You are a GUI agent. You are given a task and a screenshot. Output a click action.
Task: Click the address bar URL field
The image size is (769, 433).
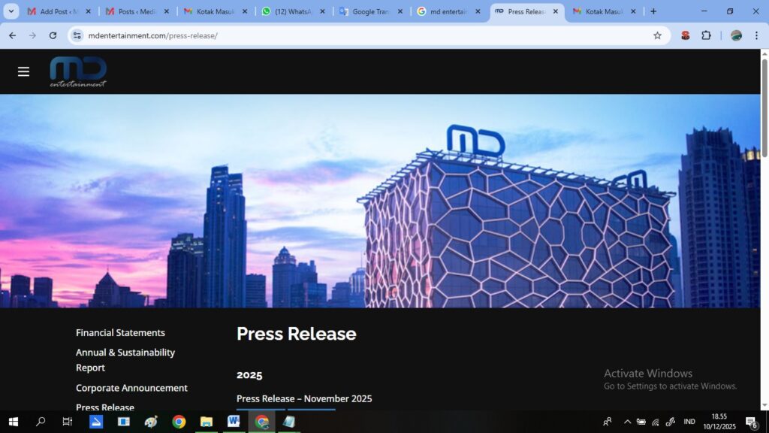[x=360, y=35]
